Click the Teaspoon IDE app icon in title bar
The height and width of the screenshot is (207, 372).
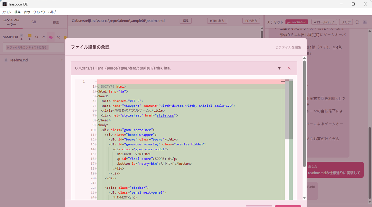point(4,4)
